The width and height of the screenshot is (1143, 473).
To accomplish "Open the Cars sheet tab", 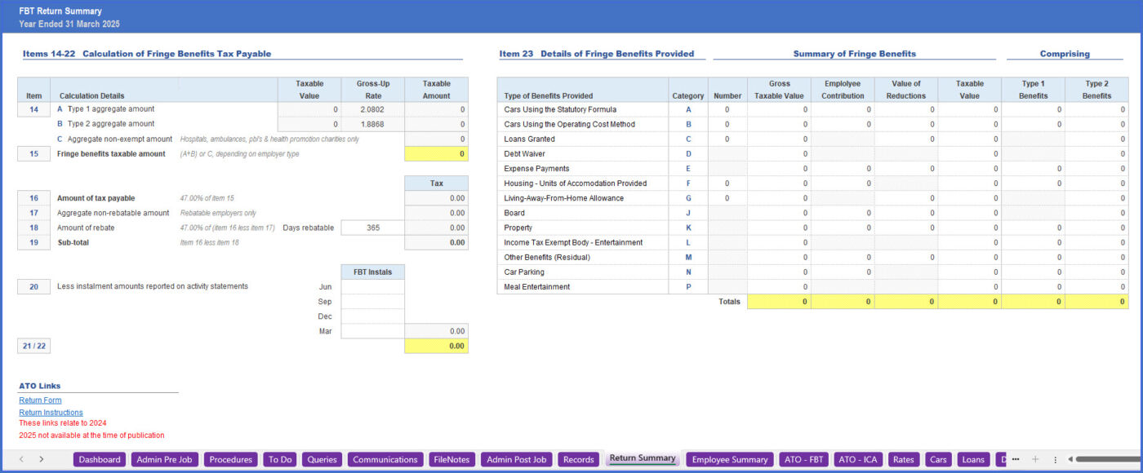I will (x=938, y=459).
